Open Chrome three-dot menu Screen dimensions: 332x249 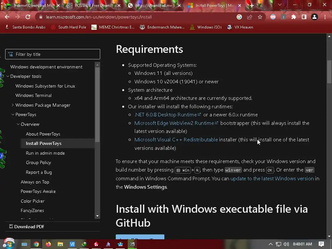point(325,17)
